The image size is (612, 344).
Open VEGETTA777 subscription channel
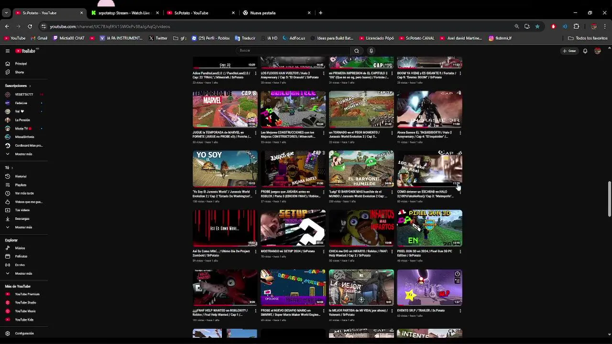point(23,95)
